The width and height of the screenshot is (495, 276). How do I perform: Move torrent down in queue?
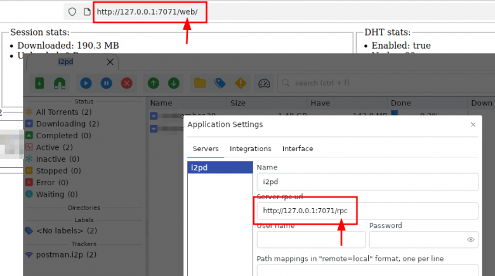174,83
